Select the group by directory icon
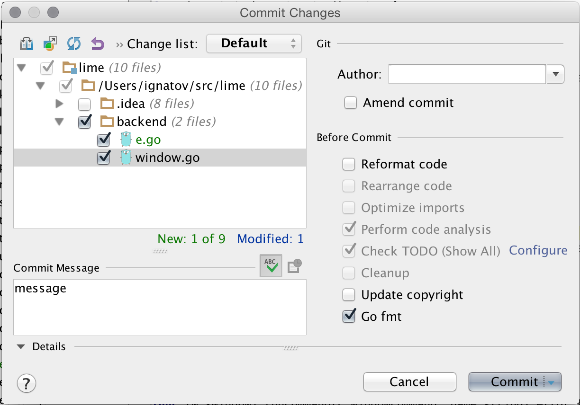Screen dimensions: 580x405 (x=49, y=43)
